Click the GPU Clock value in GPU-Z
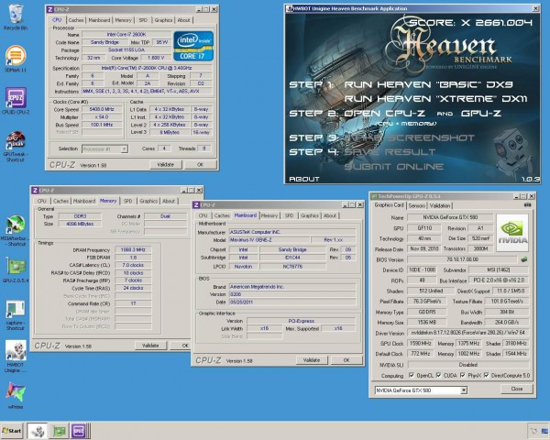 420,343
